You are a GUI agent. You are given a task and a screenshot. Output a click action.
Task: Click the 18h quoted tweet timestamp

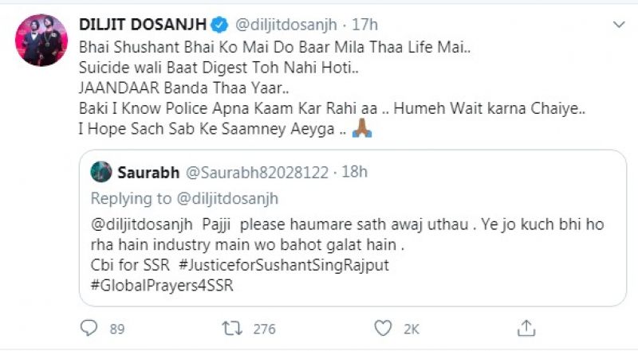pyautogui.click(x=354, y=171)
